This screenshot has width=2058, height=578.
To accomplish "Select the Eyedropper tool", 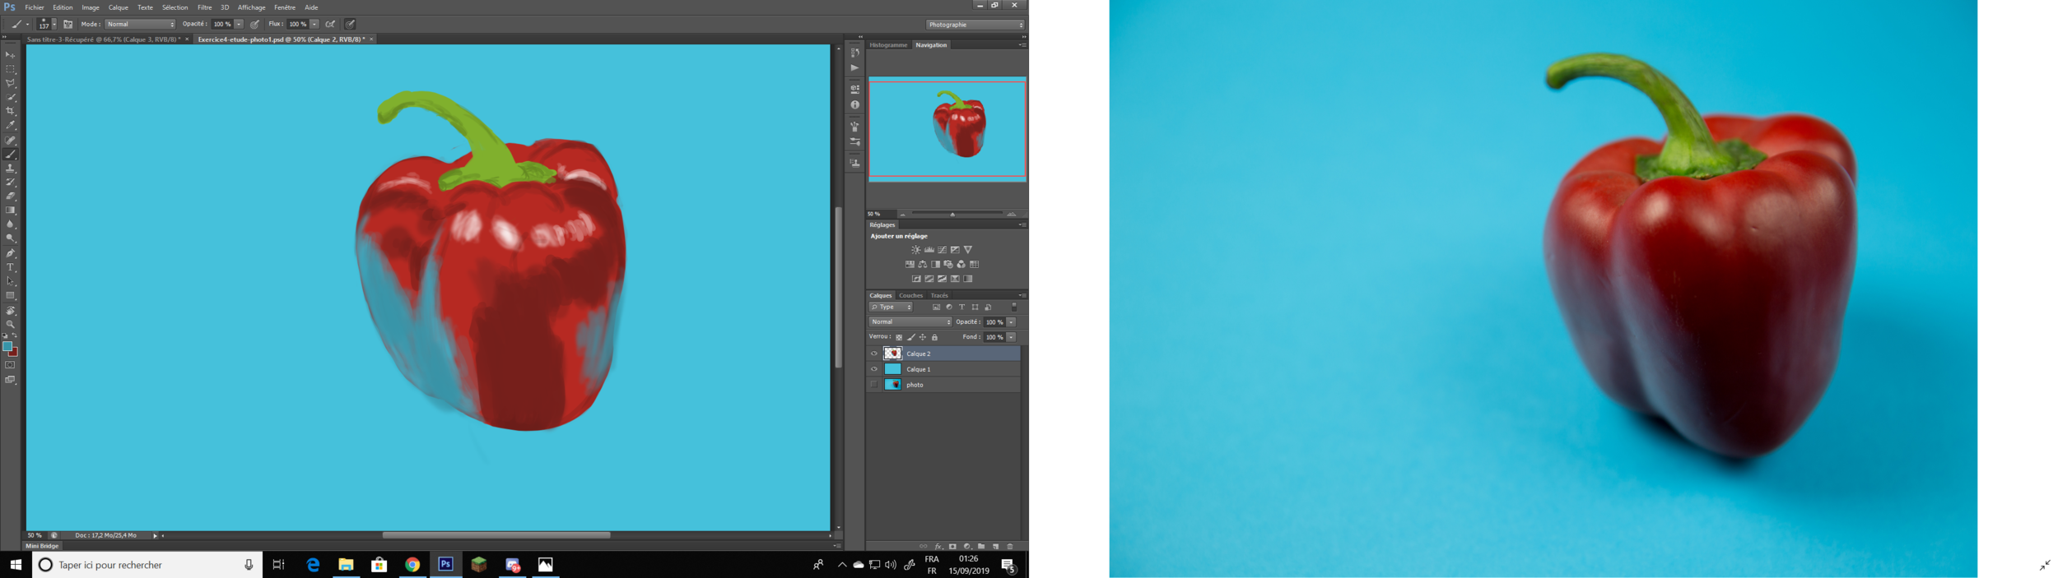I will (x=11, y=125).
